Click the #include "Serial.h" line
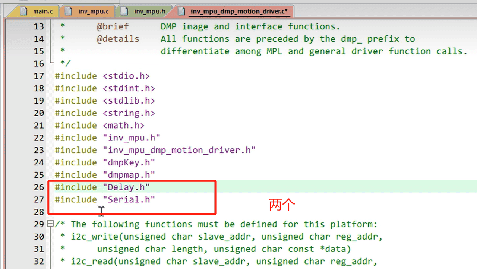Screen dimensions: 477x269 pos(105,199)
